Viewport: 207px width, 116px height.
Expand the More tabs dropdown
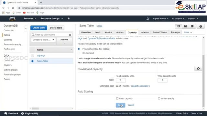pyautogui.click(x=188, y=32)
